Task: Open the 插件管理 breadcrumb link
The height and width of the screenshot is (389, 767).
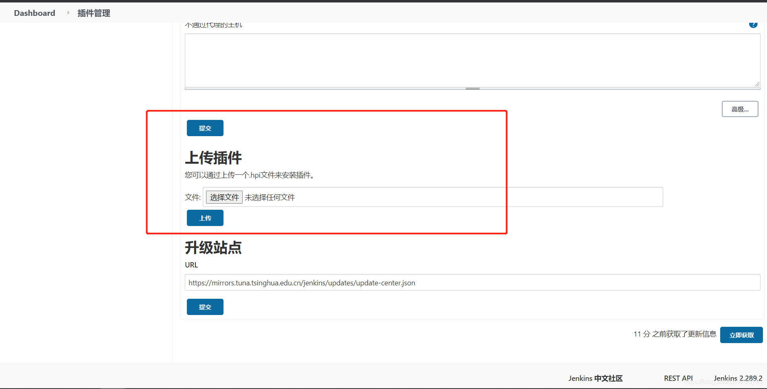Action: point(94,13)
